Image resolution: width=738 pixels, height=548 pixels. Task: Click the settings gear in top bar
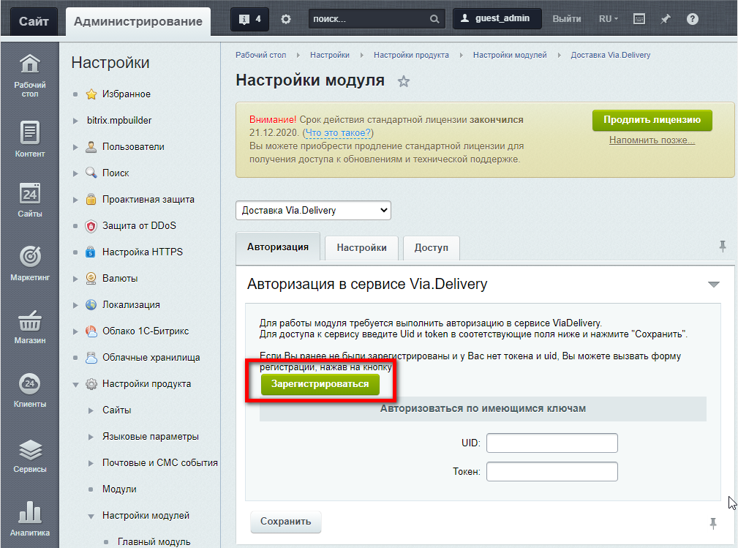click(286, 19)
